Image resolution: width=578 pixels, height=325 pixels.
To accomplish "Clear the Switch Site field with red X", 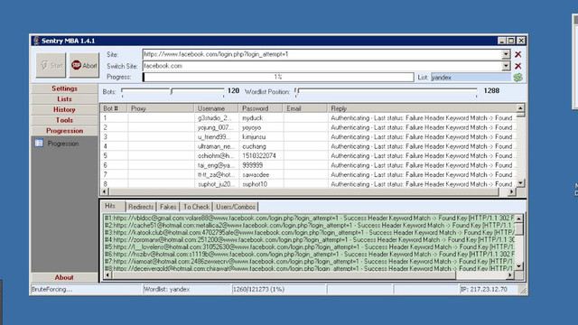I will coord(517,66).
